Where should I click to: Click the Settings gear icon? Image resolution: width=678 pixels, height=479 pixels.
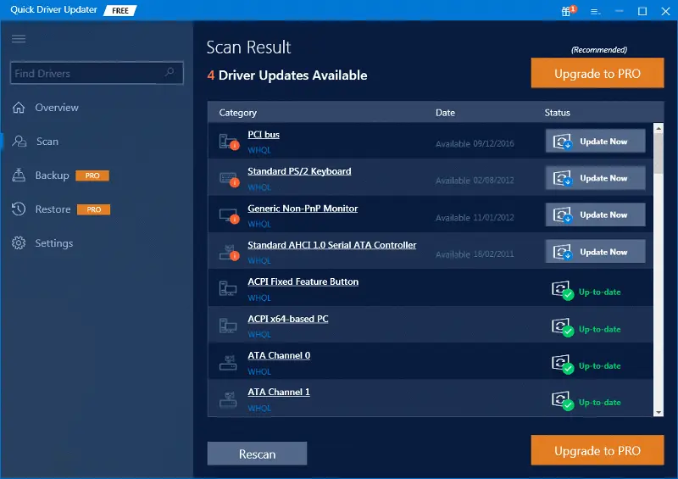click(19, 242)
